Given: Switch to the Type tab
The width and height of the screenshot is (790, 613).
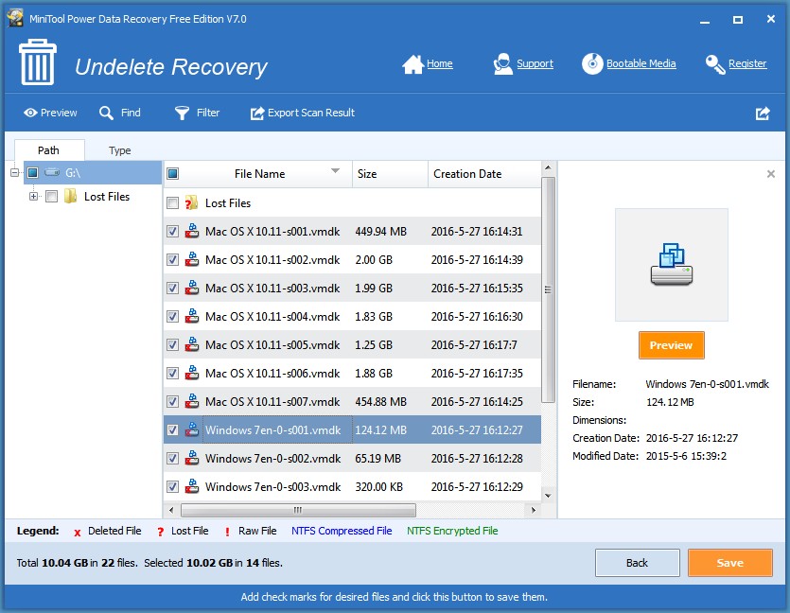Looking at the screenshot, I should (x=119, y=150).
